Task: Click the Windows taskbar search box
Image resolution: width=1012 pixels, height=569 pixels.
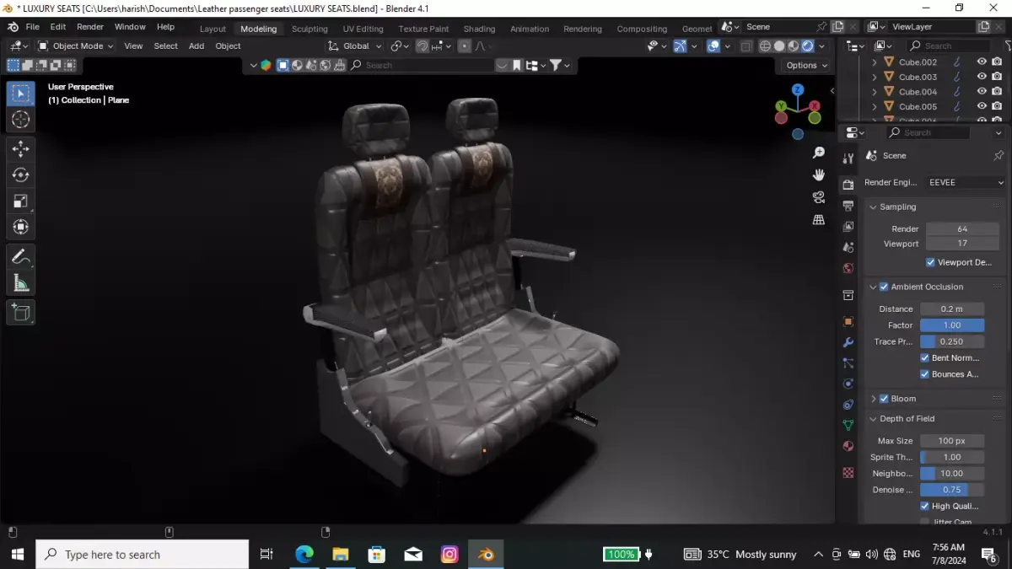Action: 143,555
